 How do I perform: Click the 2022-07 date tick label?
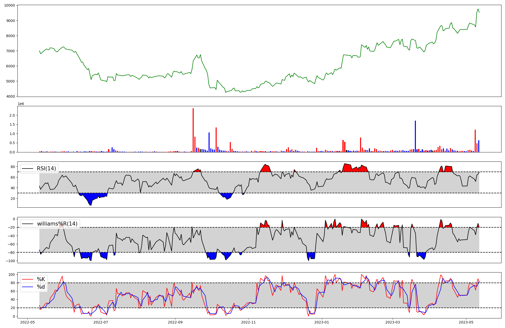tap(101, 322)
